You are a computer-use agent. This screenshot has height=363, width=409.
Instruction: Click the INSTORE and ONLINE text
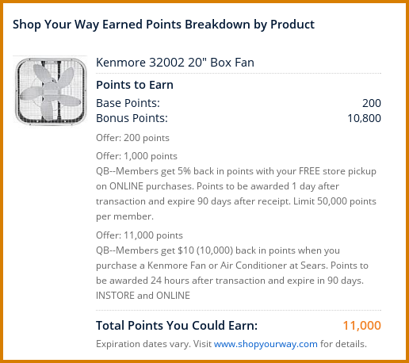point(143,296)
